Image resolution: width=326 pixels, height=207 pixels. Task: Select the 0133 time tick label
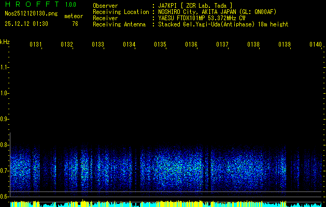point(98,45)
